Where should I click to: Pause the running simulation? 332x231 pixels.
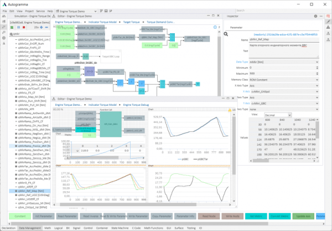(19, 27)
